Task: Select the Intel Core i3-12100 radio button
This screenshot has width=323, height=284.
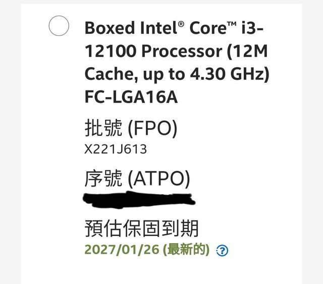Action: coord(59,26)
